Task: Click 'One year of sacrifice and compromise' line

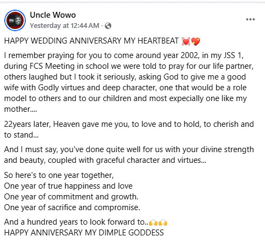Action: 72,207
